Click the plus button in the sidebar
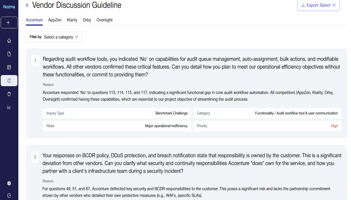 9,23
